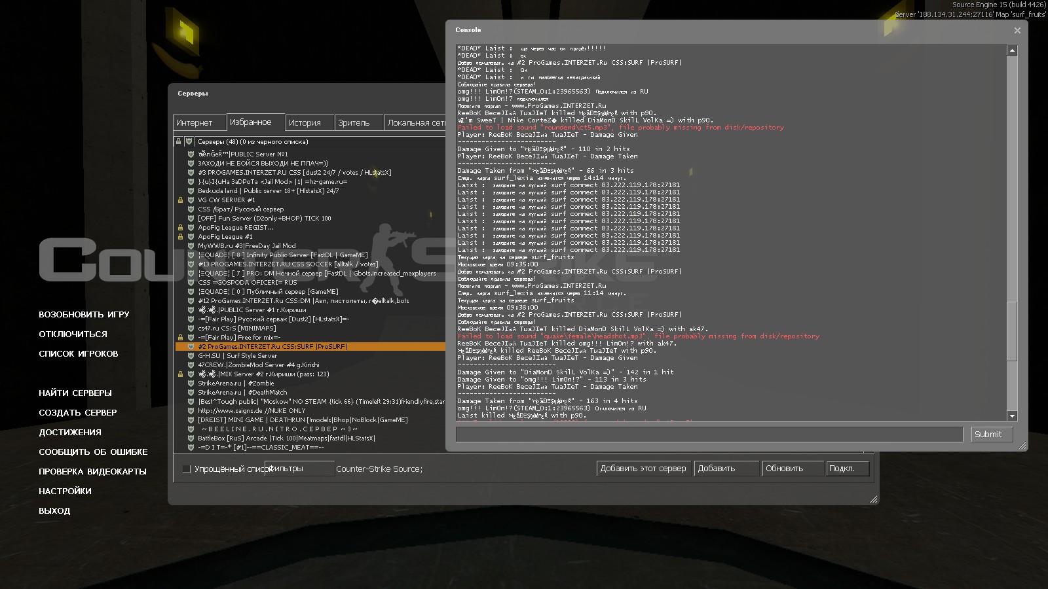Image resolution: width=1048 pixels, height=589 pixels.
Task: Click VAC shield of StrikeArena.ru #Zombie row
Action: pos(191,384)
